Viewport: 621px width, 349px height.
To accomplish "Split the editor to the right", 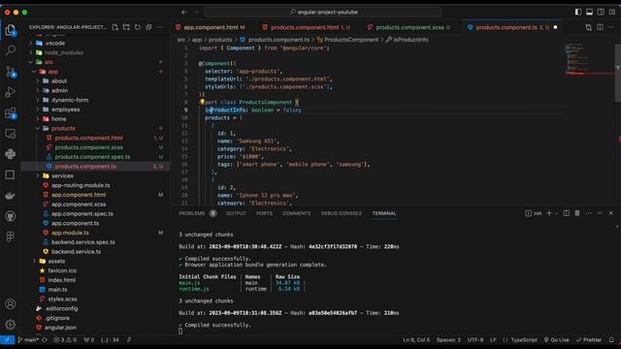I will pos(600,27).
